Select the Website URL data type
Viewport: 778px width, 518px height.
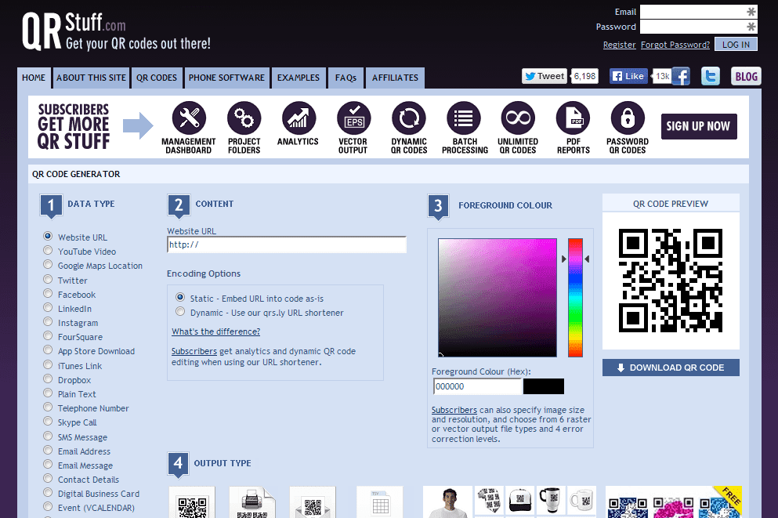click(48, 236)
